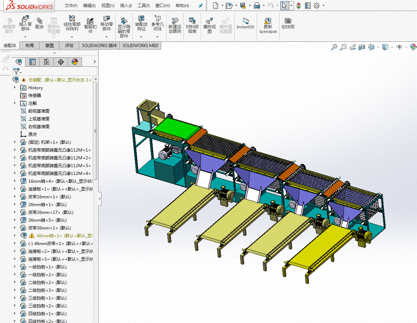This screenshot has height=323, width=417.
Task: Click the Exploded View icon
Action: (x=210, y=25)
